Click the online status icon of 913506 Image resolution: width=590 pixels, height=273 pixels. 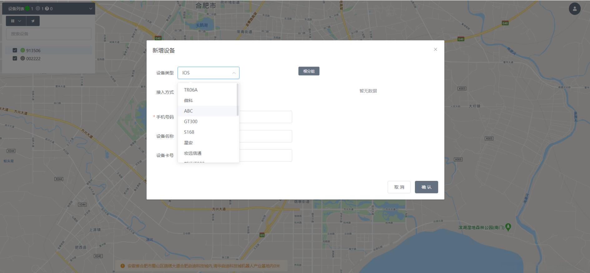[22, 50]
